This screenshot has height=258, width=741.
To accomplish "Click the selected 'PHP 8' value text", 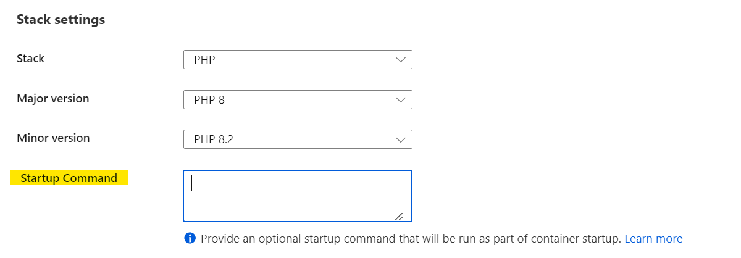I will pyautogui.click(x=209, y=100).
